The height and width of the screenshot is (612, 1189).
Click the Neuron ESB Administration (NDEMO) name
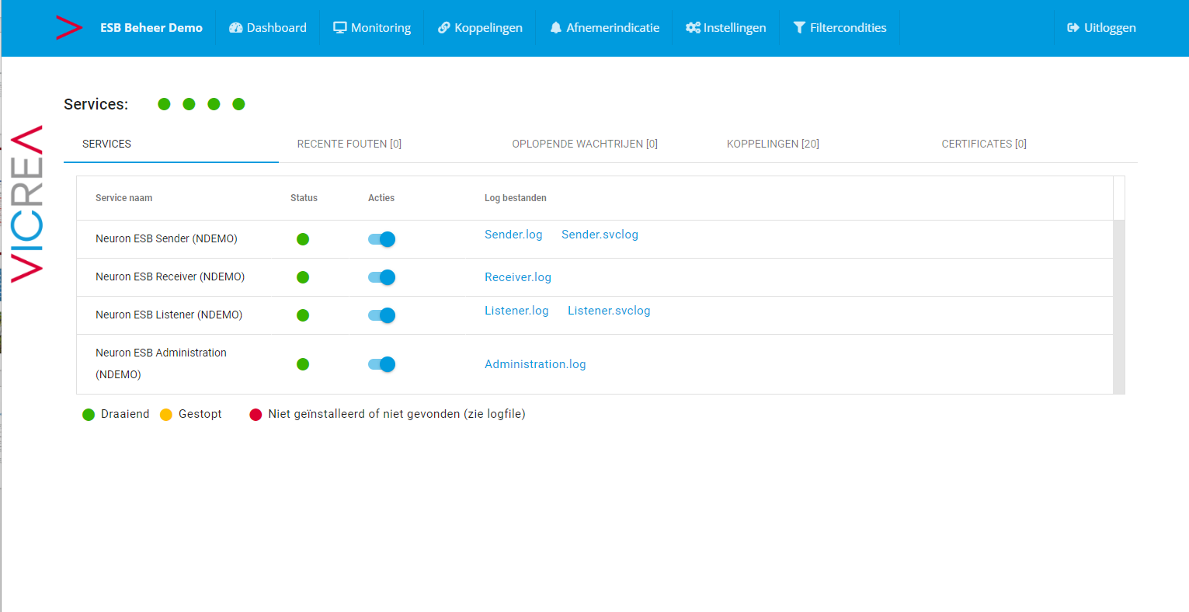(161, 363)
